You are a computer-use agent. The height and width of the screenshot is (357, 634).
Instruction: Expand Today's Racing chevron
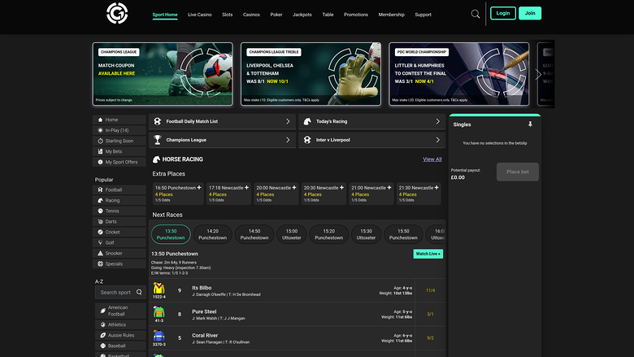(437, 121)
